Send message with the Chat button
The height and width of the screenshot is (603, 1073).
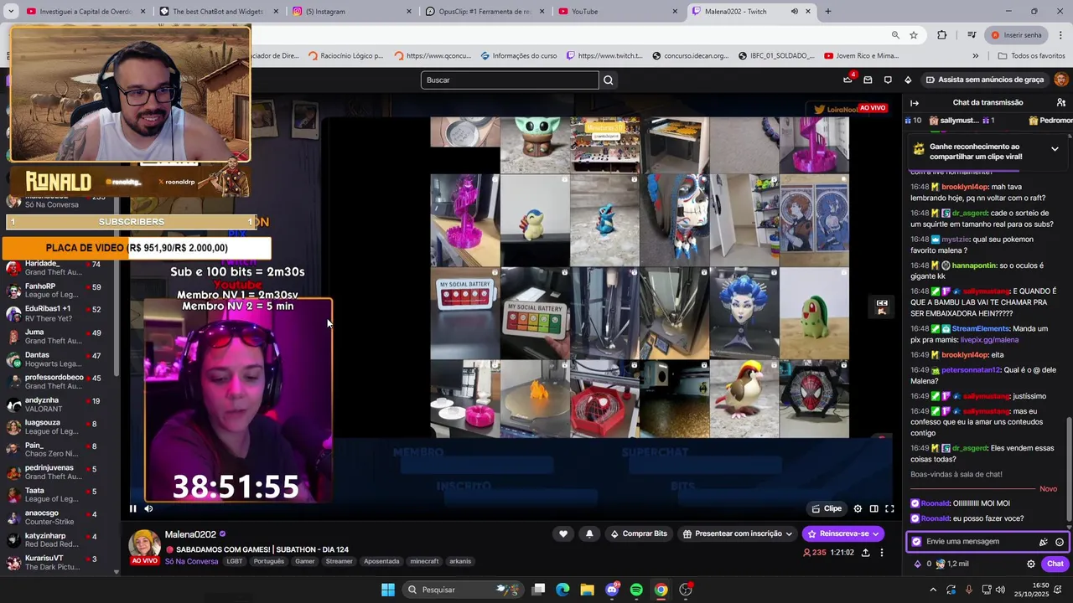(x=1055, y=564)
